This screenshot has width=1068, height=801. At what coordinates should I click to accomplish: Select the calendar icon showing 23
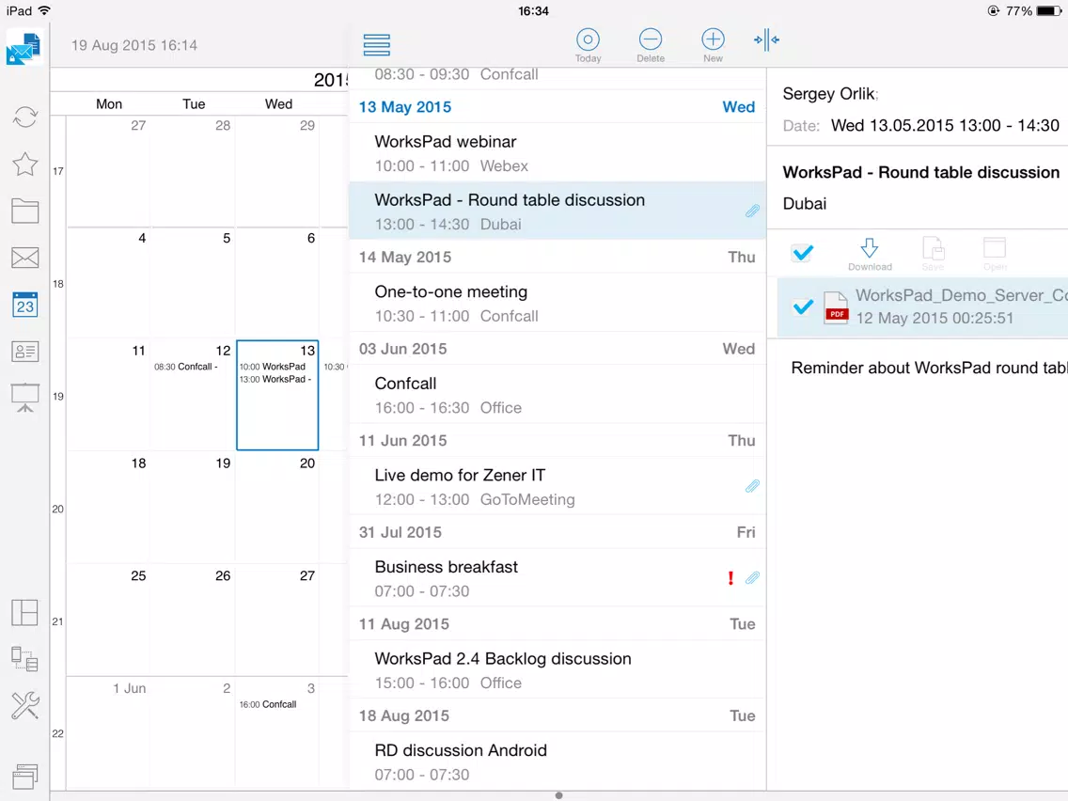tap(24, 305)
